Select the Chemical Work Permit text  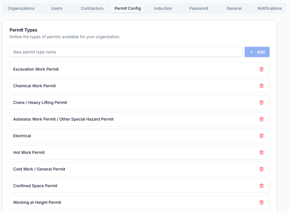pos(34,86)
